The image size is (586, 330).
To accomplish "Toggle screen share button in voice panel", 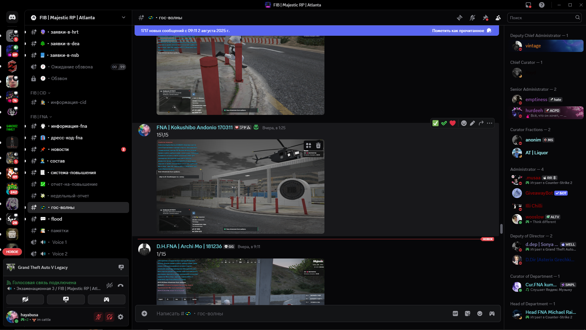I will pos(66,299).
